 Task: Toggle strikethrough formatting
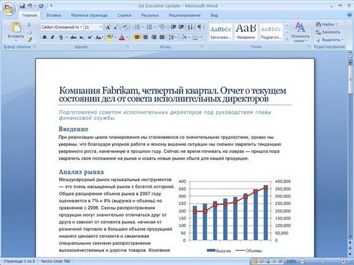[73, 37]
